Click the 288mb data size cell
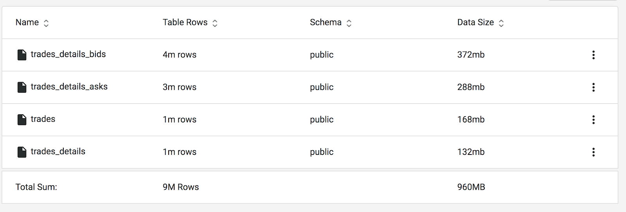 [471, 87]
